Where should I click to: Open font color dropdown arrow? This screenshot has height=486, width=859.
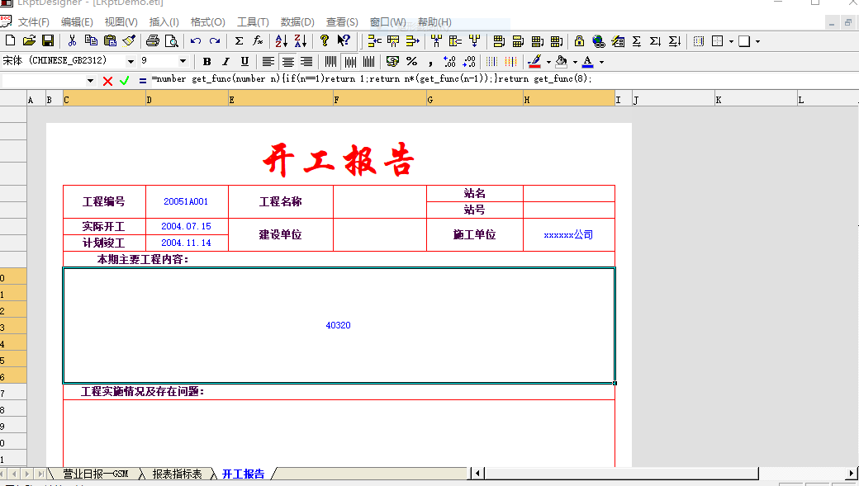click(x=601, y=62)
